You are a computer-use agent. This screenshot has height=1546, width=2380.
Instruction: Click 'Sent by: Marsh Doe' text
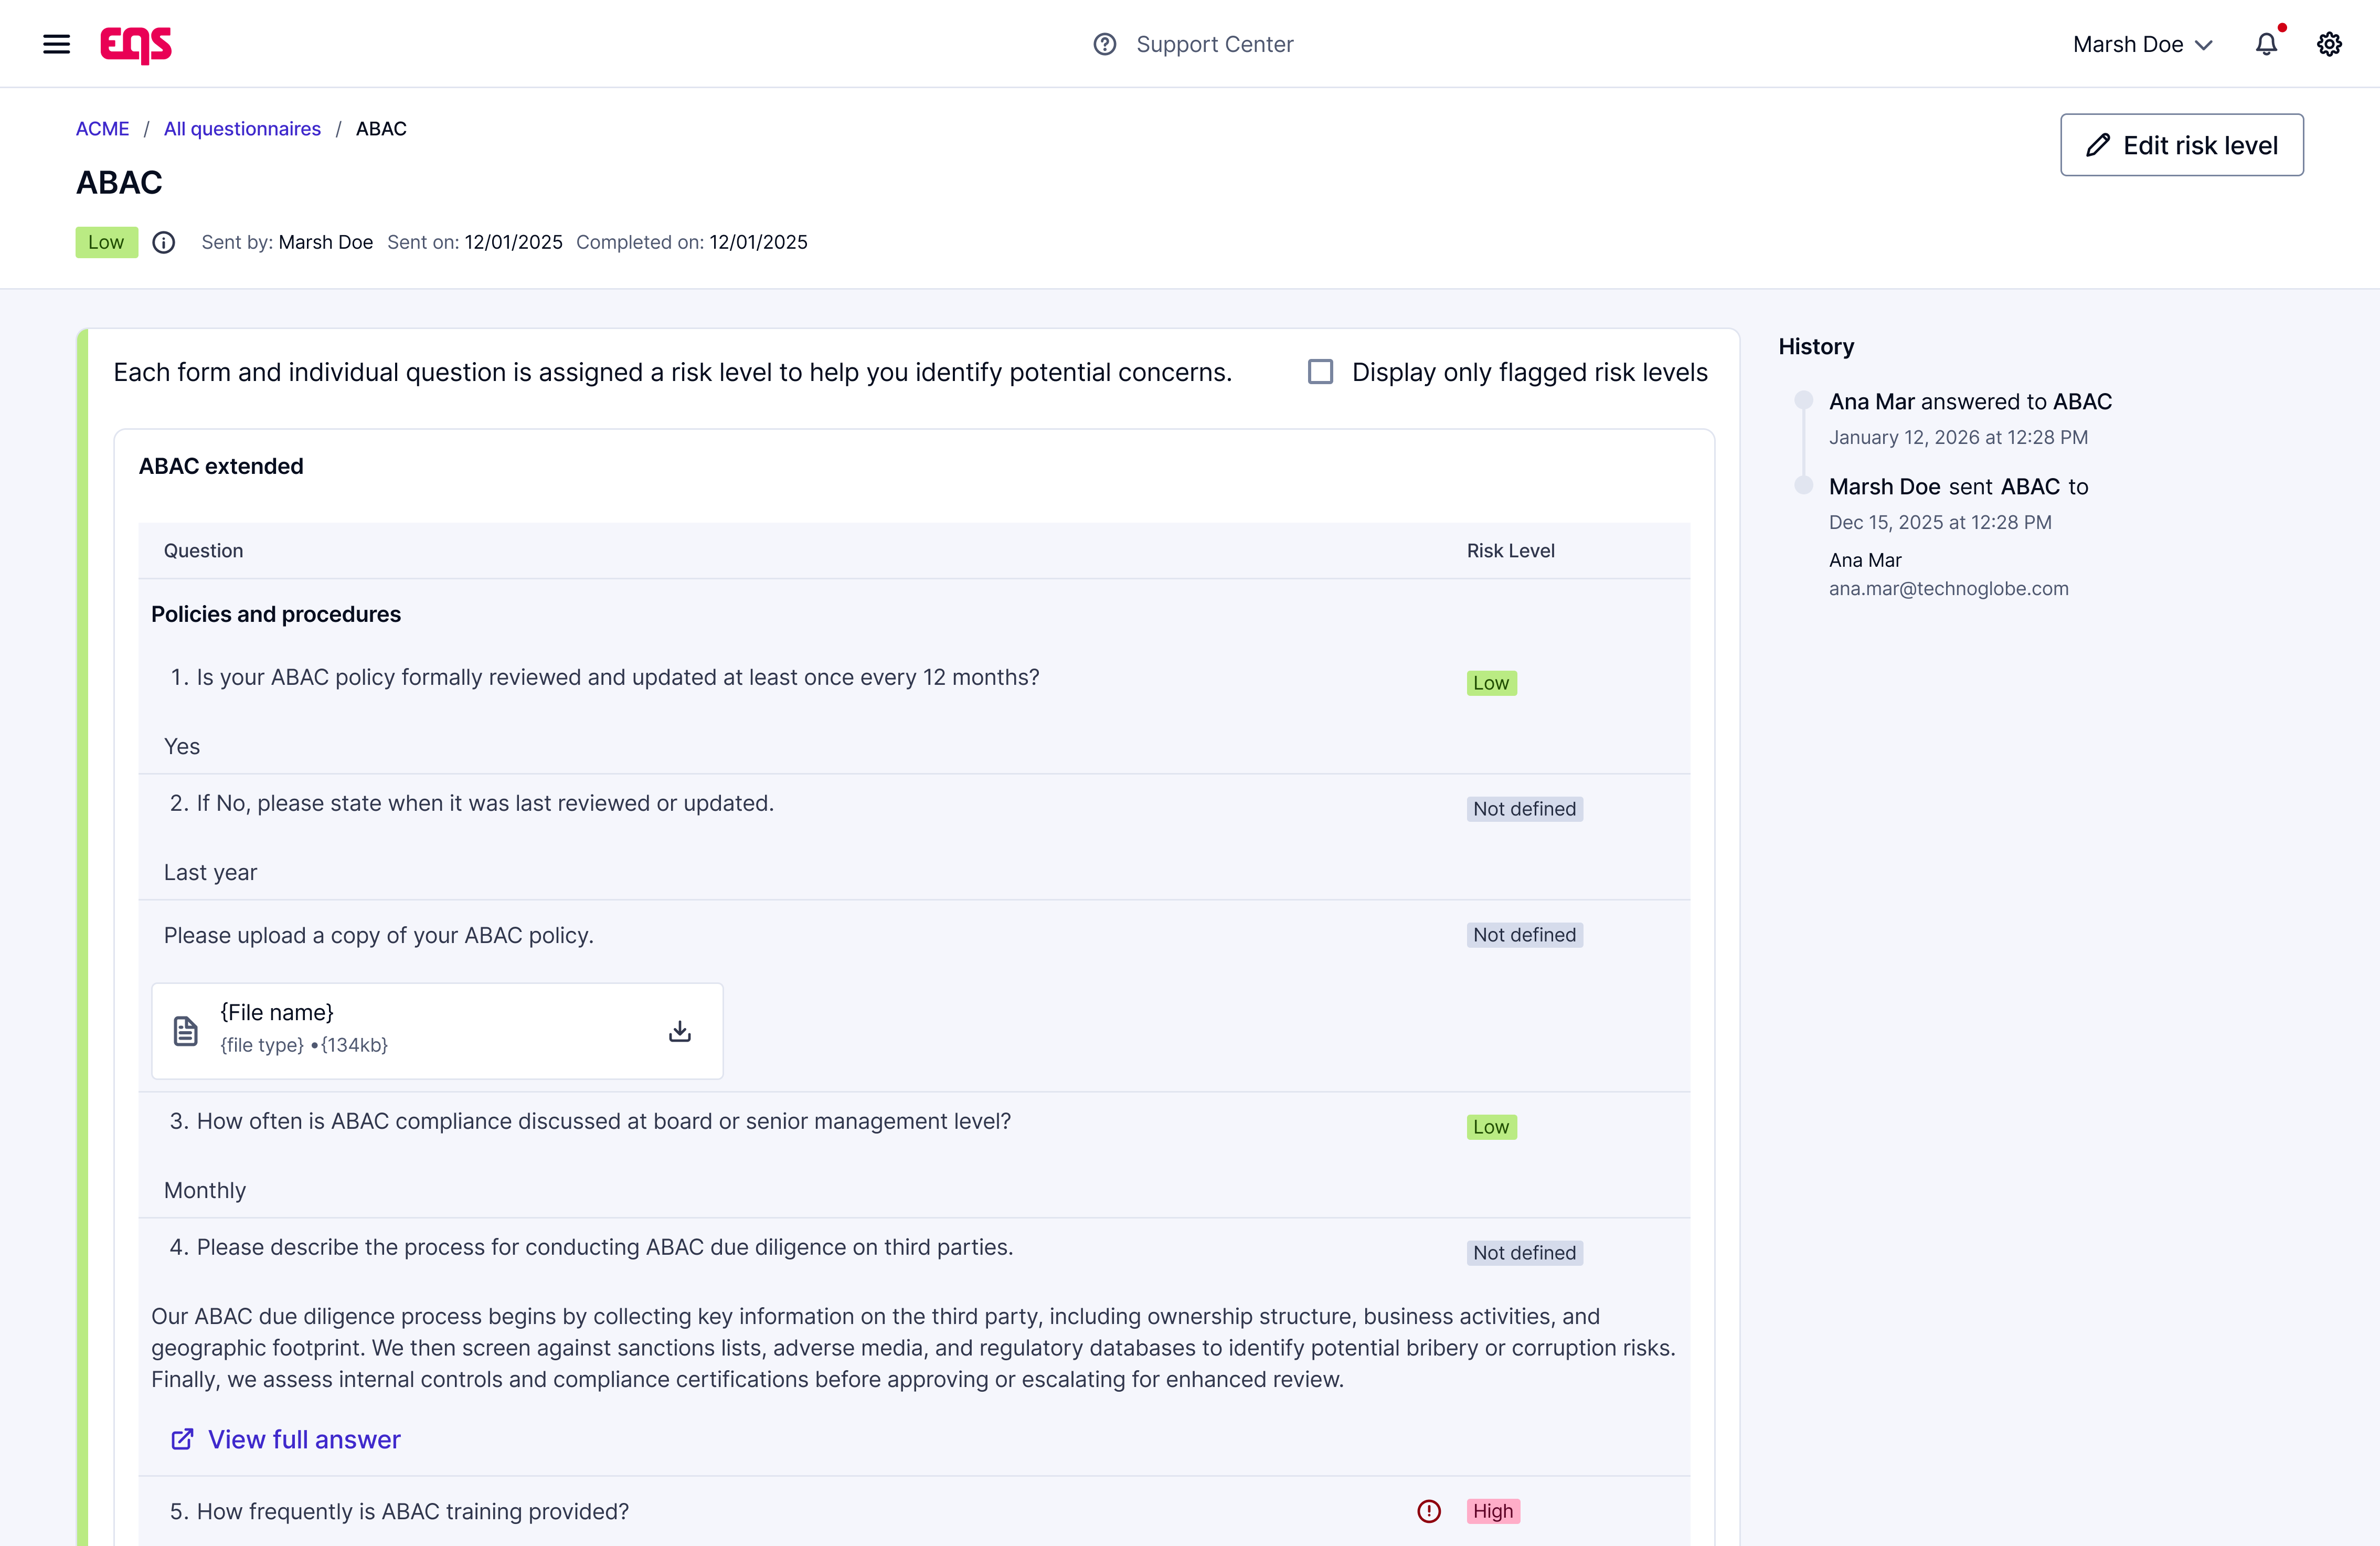point(287,242)
